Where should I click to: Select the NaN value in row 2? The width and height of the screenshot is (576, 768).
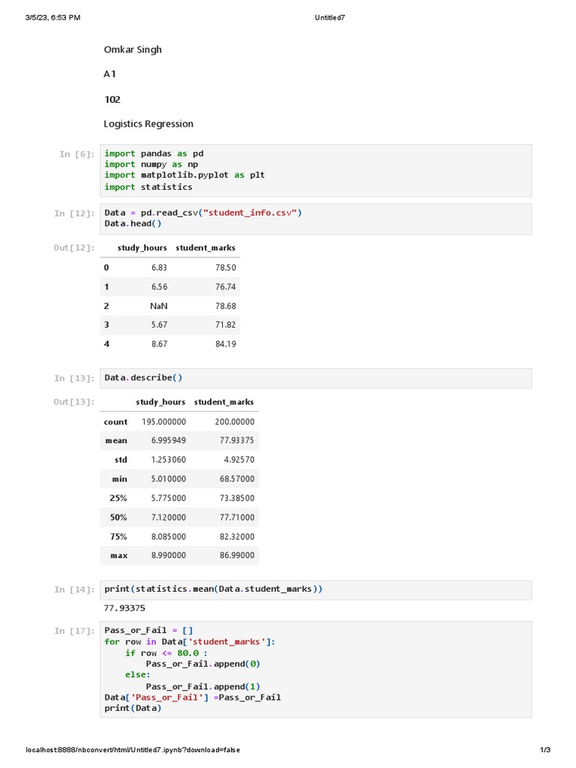159,306
